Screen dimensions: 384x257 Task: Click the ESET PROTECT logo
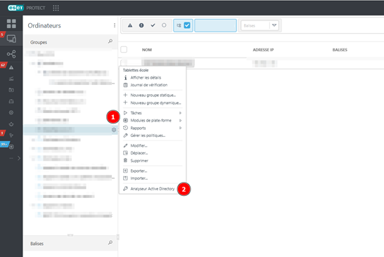27,8
